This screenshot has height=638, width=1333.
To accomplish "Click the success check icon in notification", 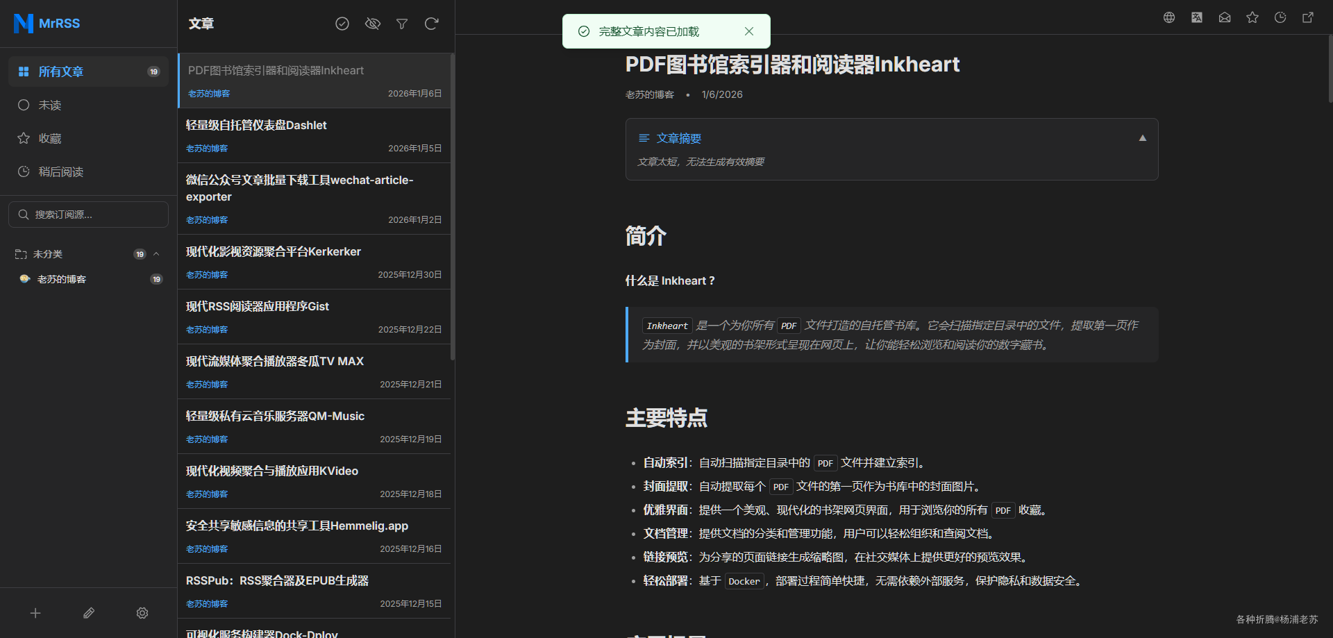I will [584, 31].
